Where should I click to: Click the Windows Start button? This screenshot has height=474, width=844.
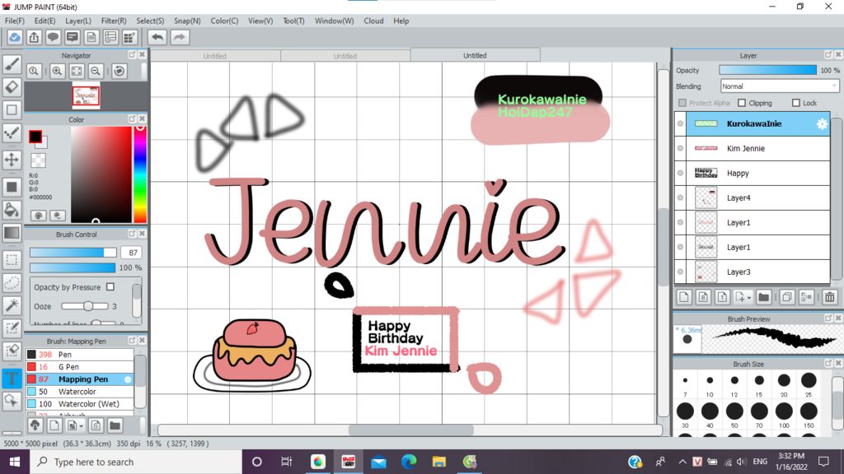click(x=15, y=462)
